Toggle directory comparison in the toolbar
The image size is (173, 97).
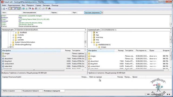(43, 8)
